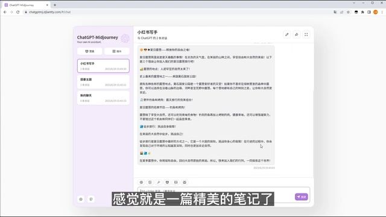
Task: Click the magic wand prompt icon
Action: coord(159,182)
